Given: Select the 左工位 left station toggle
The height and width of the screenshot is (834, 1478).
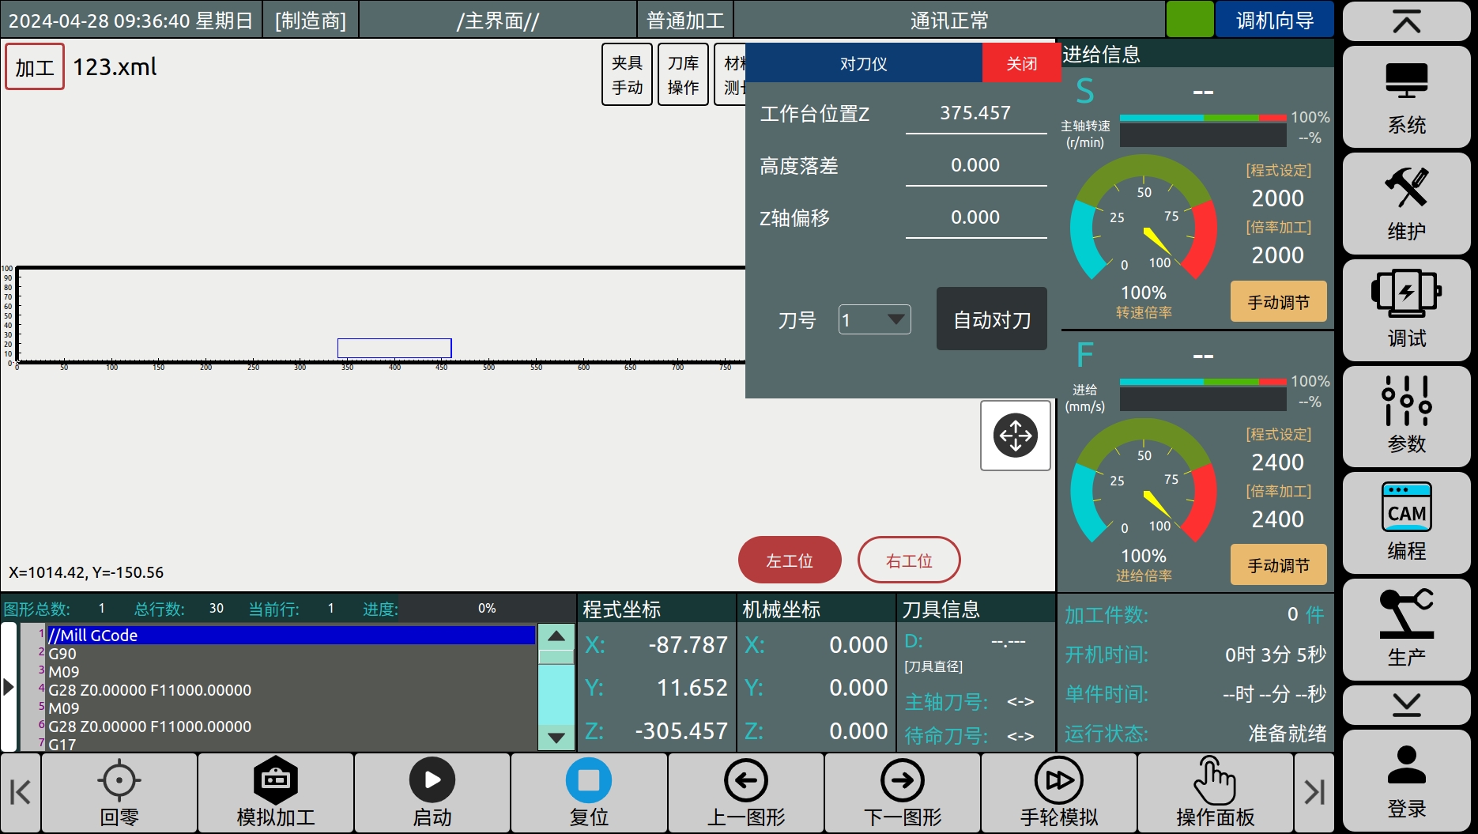Looking at the screenshot, I should pos(790,560).
